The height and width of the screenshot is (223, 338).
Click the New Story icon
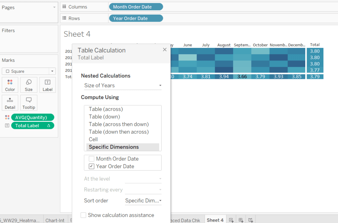click(251, 220)
